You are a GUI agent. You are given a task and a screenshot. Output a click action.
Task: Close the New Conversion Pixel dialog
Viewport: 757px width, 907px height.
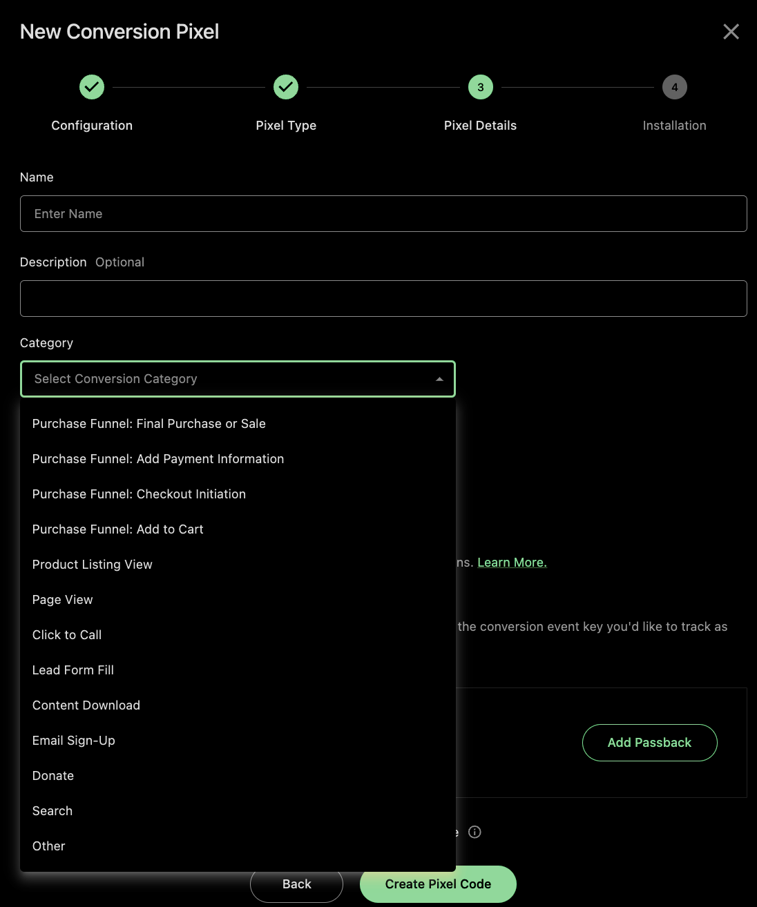731,32
